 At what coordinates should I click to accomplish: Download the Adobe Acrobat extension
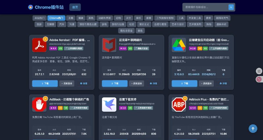pyautogui.click(x=45, y=84)
